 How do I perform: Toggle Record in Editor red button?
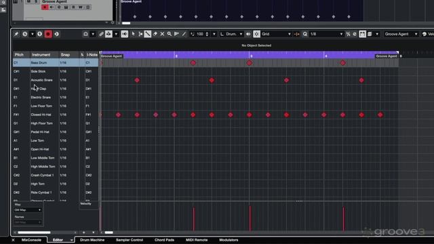tap(48, 34)
